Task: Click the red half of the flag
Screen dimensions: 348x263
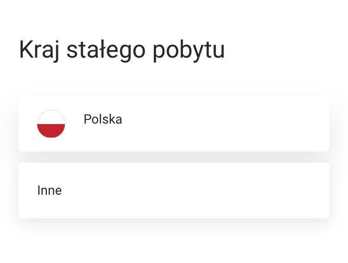Action: 51,131
